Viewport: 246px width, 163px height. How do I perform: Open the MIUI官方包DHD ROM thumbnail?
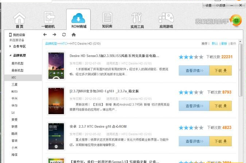point(56,101)
